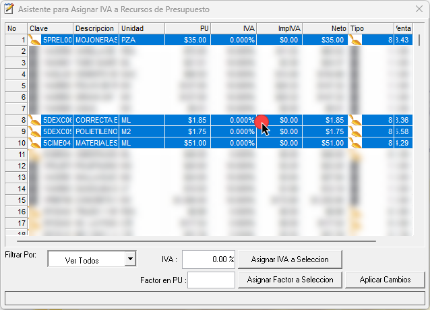The height and width of the screenshot is (310, 430).
Task: Click the icon beside 5CIME04 in row 10
Action: 35,143
